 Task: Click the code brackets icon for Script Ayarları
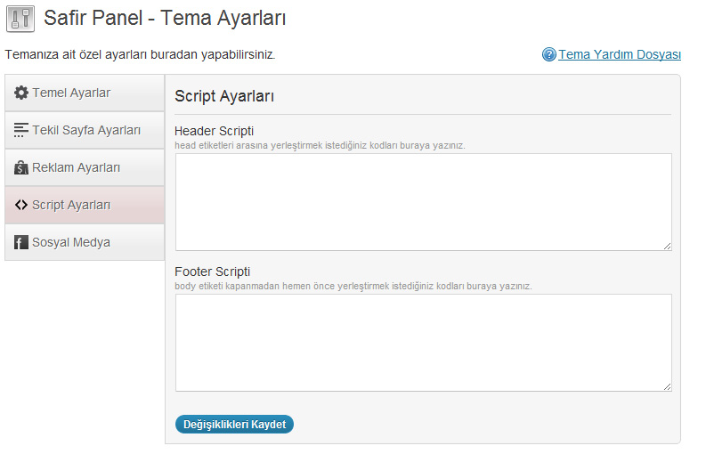(21, 205)
